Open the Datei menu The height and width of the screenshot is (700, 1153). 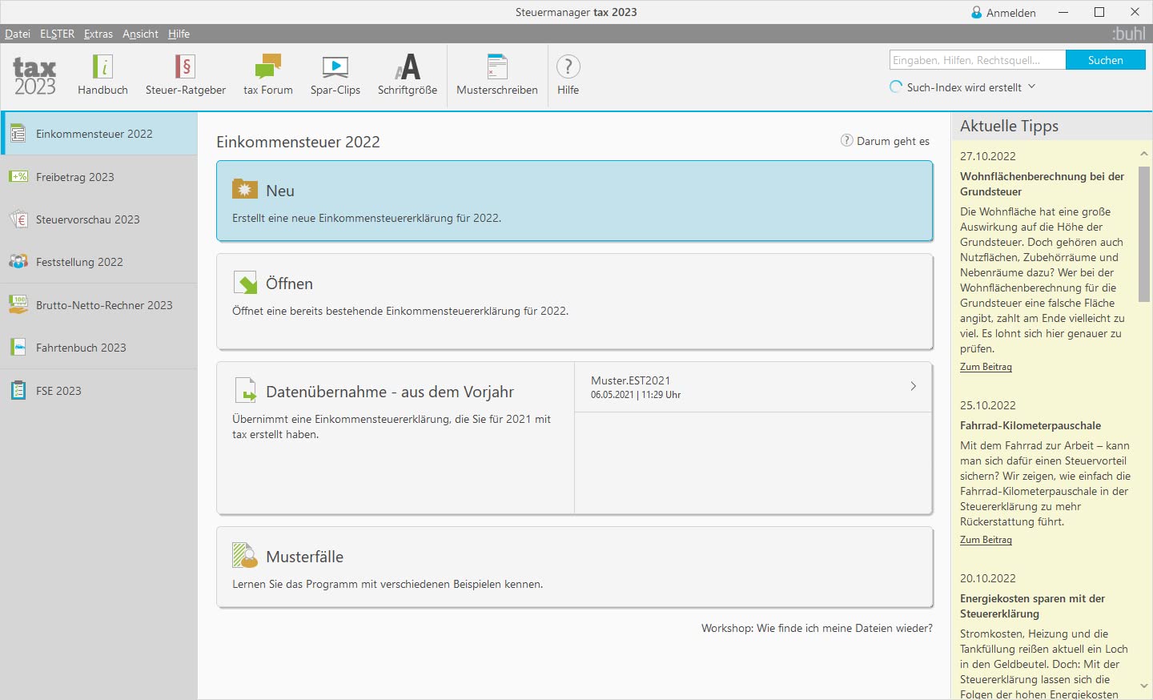(18, 34)
